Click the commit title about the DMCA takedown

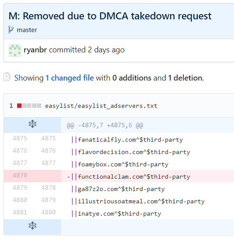[x=110, y=16]
